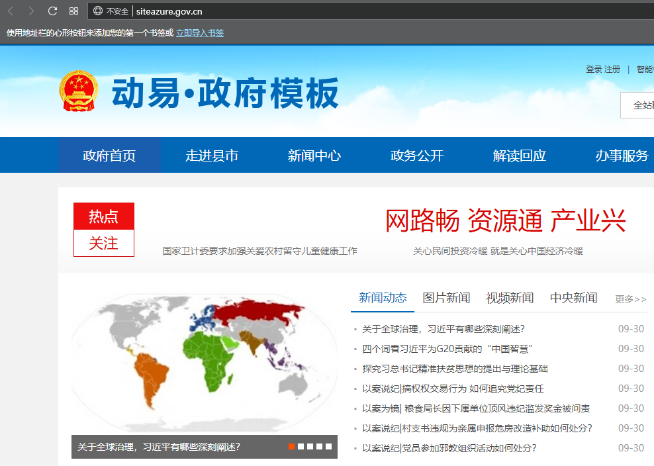This screenshot has width=654, height=466.
Task: Select the second carousel slide dot
Action: [301, 447]
